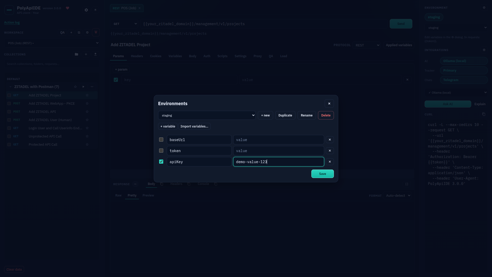
Task: Open the Scripts tab
Action: pos(222,56)
